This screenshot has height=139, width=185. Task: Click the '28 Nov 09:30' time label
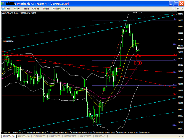98,132
